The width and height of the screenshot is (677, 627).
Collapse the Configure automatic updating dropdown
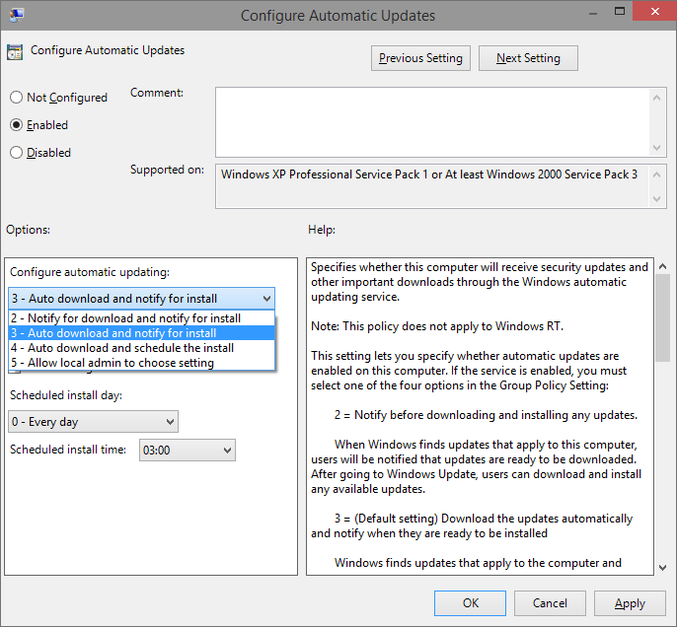click(266, 298)
